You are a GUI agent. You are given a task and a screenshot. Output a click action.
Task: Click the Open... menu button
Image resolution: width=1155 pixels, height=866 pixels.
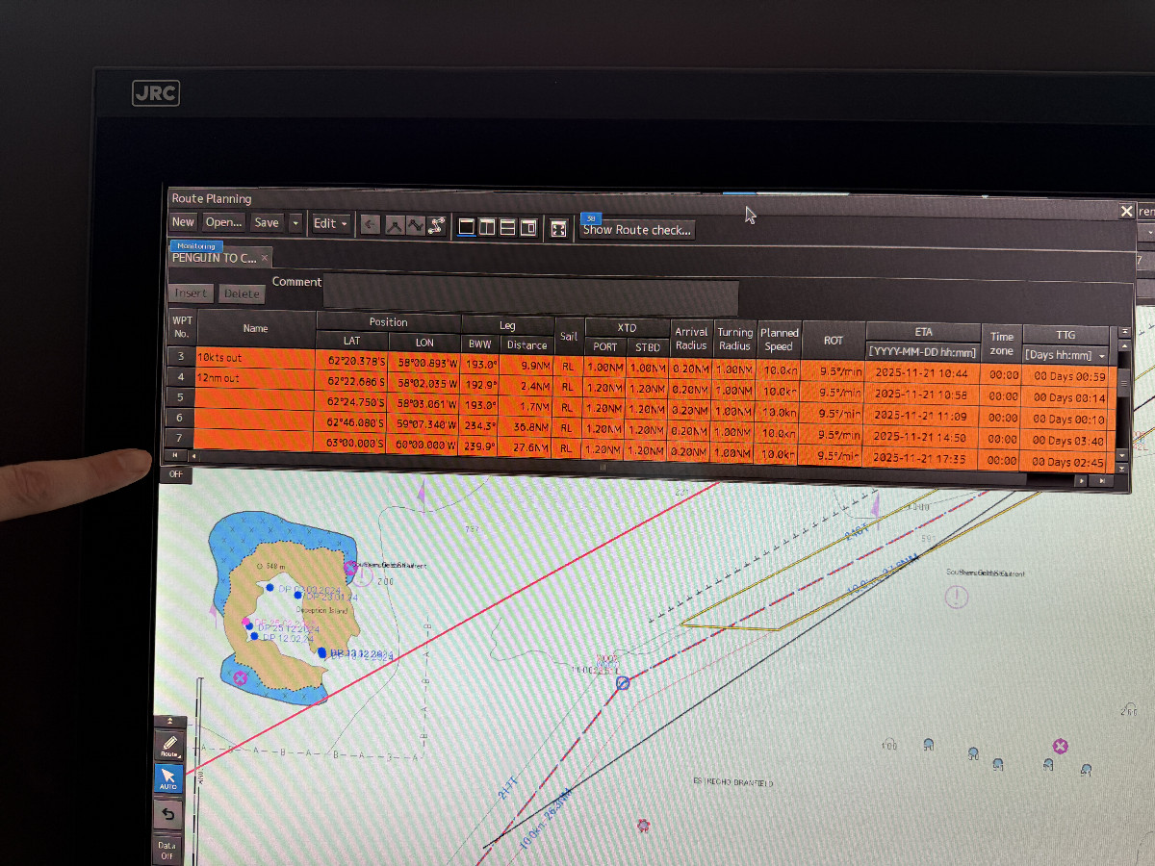coord(223,222)
